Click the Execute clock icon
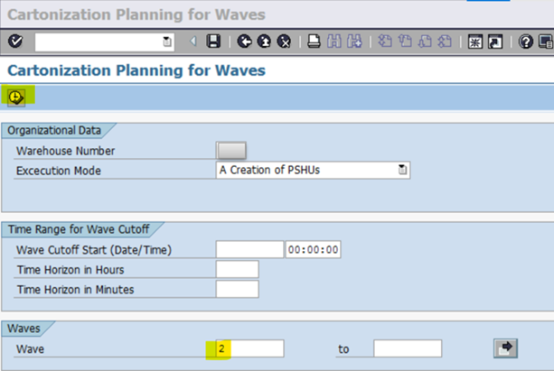 (x=16, y=97)
